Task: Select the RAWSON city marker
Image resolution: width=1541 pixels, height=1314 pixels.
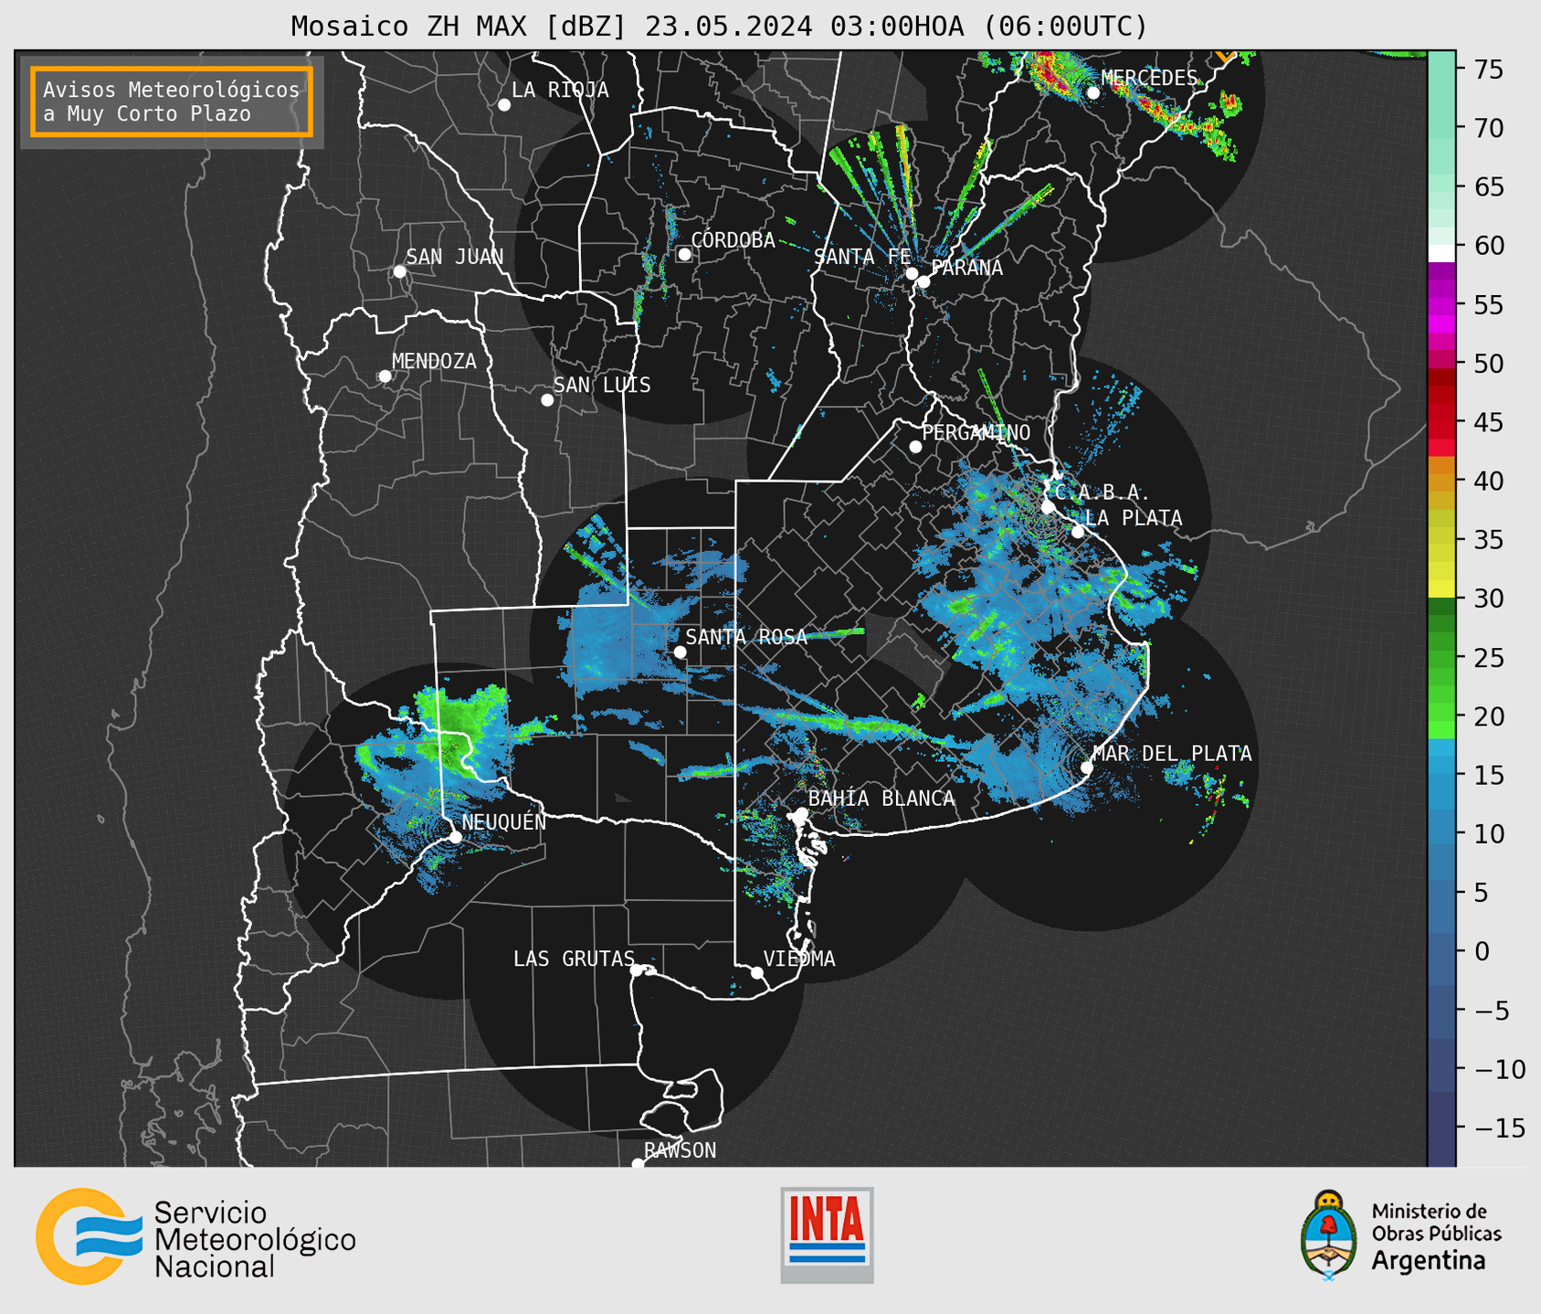Action: point(638,1164)
